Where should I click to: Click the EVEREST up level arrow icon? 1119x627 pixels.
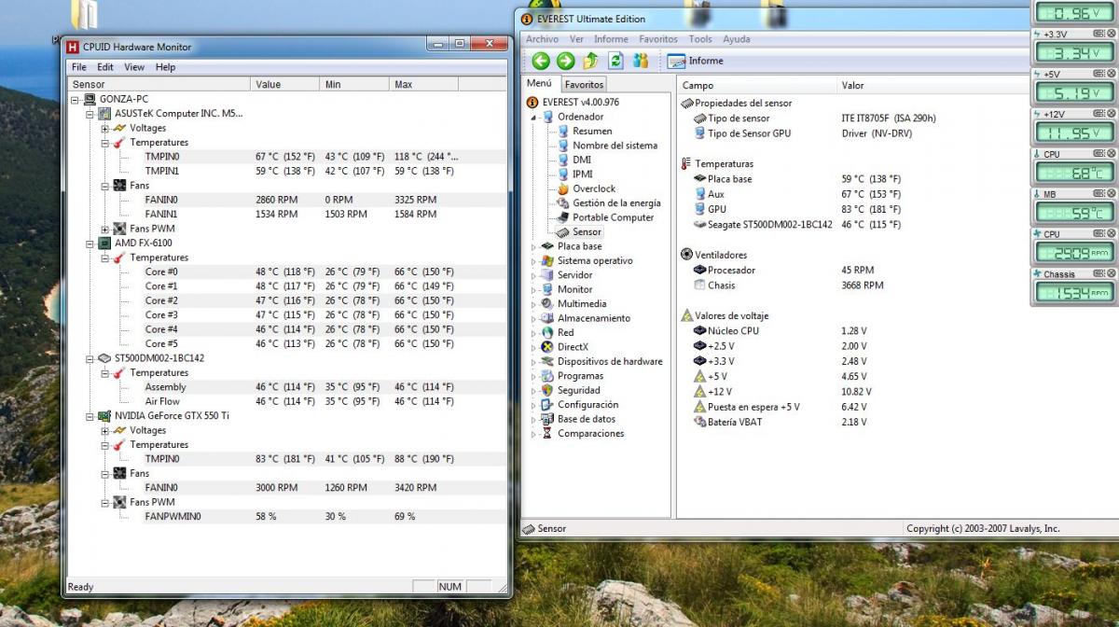click(590, 61)
